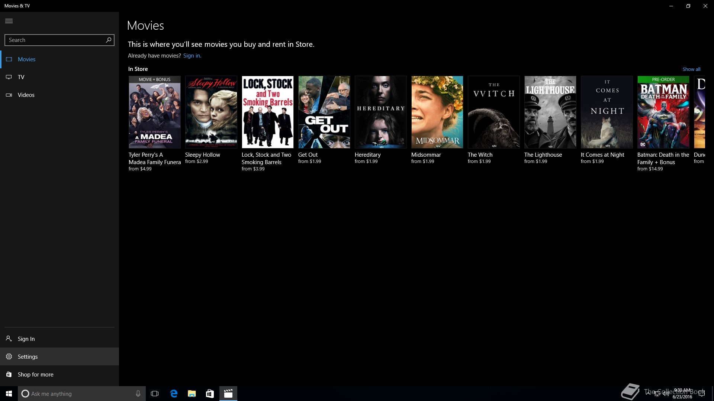Click the from $3.99 price text
This screenshot has height=401, width=714.
point(253,169)
